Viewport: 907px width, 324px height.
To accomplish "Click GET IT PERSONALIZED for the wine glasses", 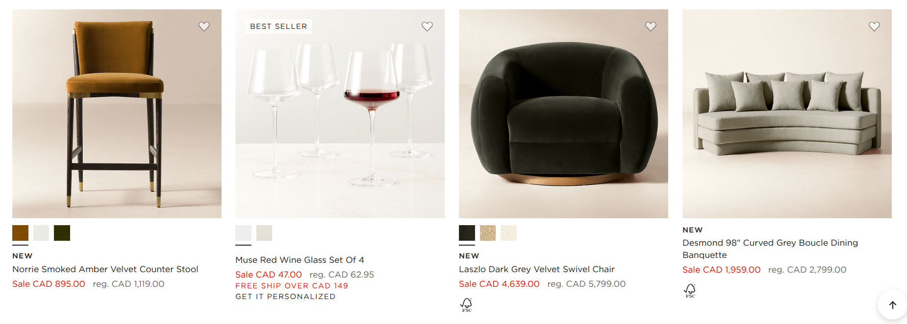I will coord(285,297).
